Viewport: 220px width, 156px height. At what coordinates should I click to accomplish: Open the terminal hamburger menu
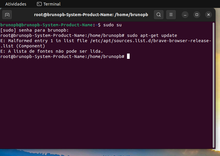(171, 15)
